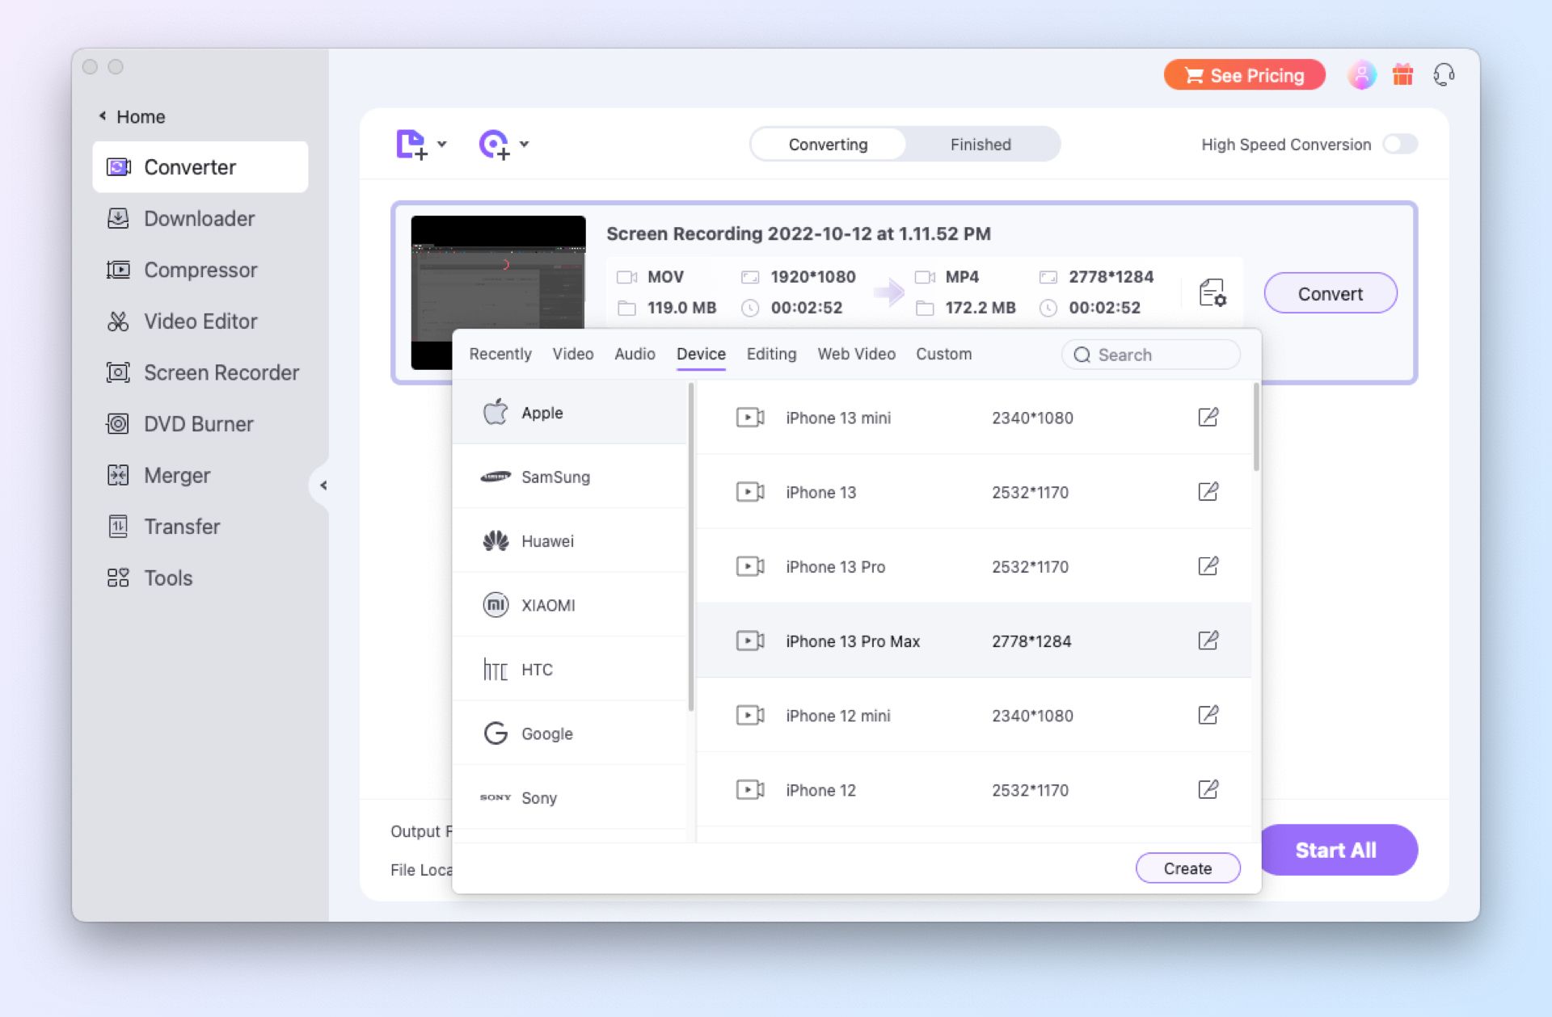Open the Web Video category
Viewport: 1552px width, 1017px height.
[x=856, y=354]
